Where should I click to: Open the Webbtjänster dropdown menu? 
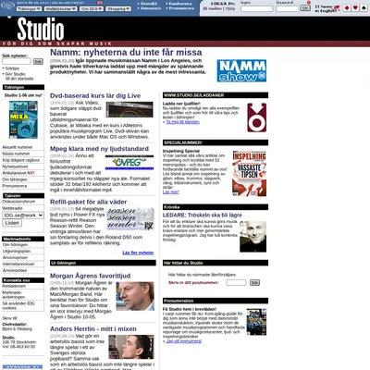tap(60, 9)
